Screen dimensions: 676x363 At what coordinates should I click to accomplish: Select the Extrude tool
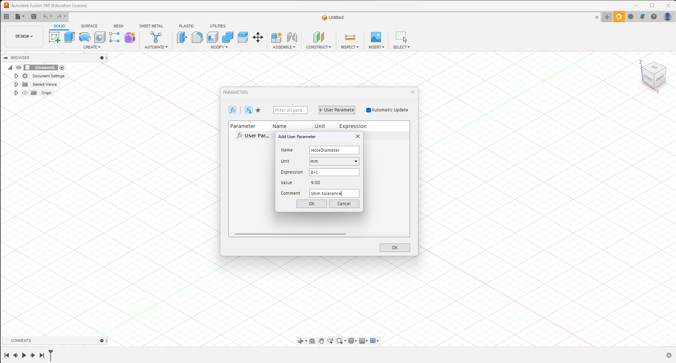click(x=69, y=37)
